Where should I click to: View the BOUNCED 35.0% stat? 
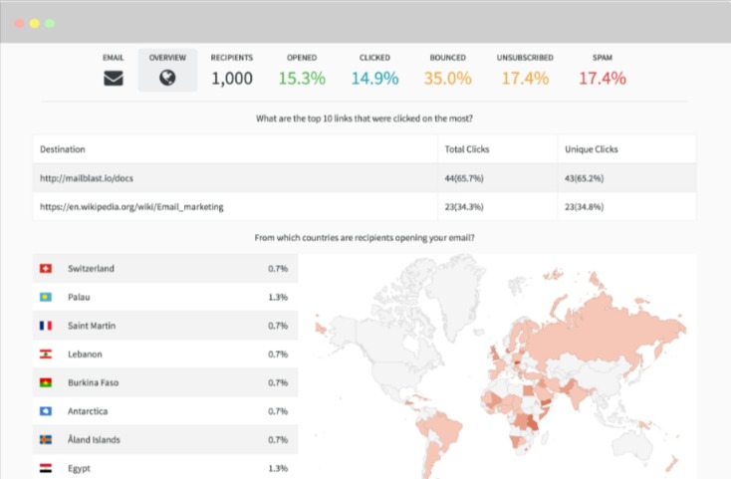click(x=447, y=71)
